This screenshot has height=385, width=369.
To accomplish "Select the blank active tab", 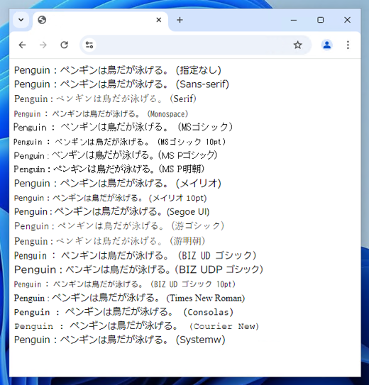I will (x=100, y=21).
